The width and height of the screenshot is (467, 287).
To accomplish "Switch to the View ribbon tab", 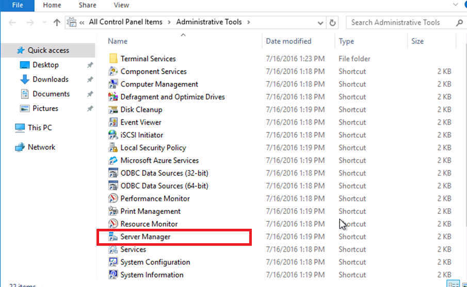I will point(121,5).
